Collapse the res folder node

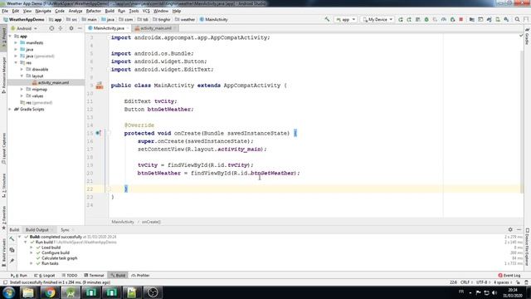click(16, 63)
